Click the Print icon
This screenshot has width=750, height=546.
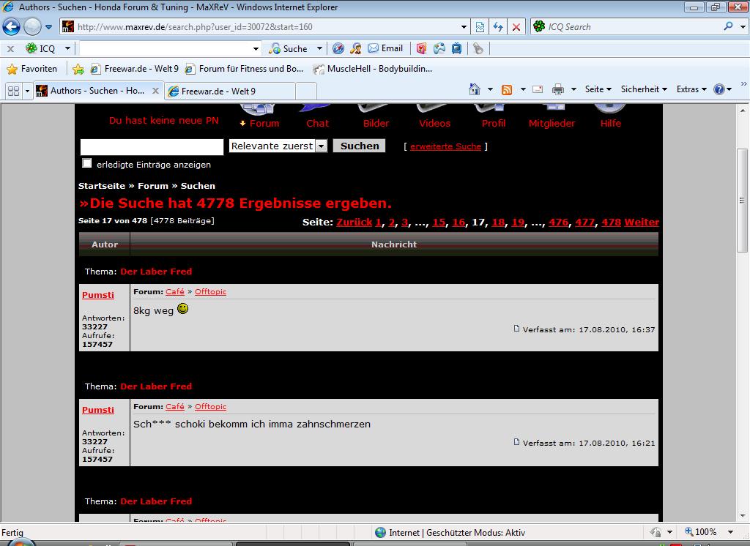[x=557, y=89]
